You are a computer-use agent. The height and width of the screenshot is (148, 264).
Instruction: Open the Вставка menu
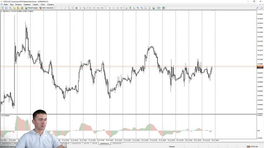point(18,5)
